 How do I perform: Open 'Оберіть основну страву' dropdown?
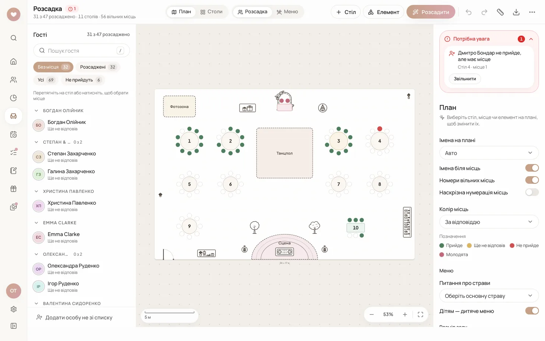[489, 296]
